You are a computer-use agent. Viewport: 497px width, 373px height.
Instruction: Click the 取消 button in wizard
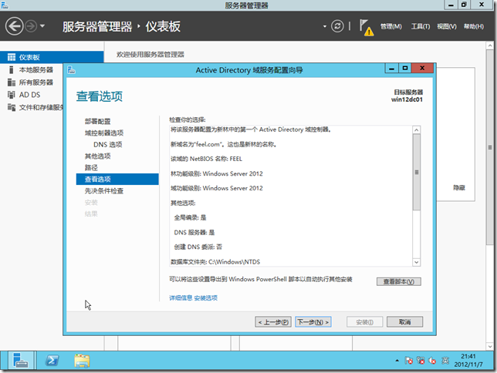point(404,322)
